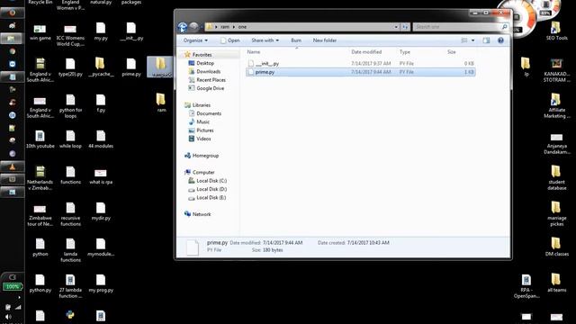Viewport: 576px width, 324px height.
Task: Select the '44 modules' desktop file
Action: point(101,139)
